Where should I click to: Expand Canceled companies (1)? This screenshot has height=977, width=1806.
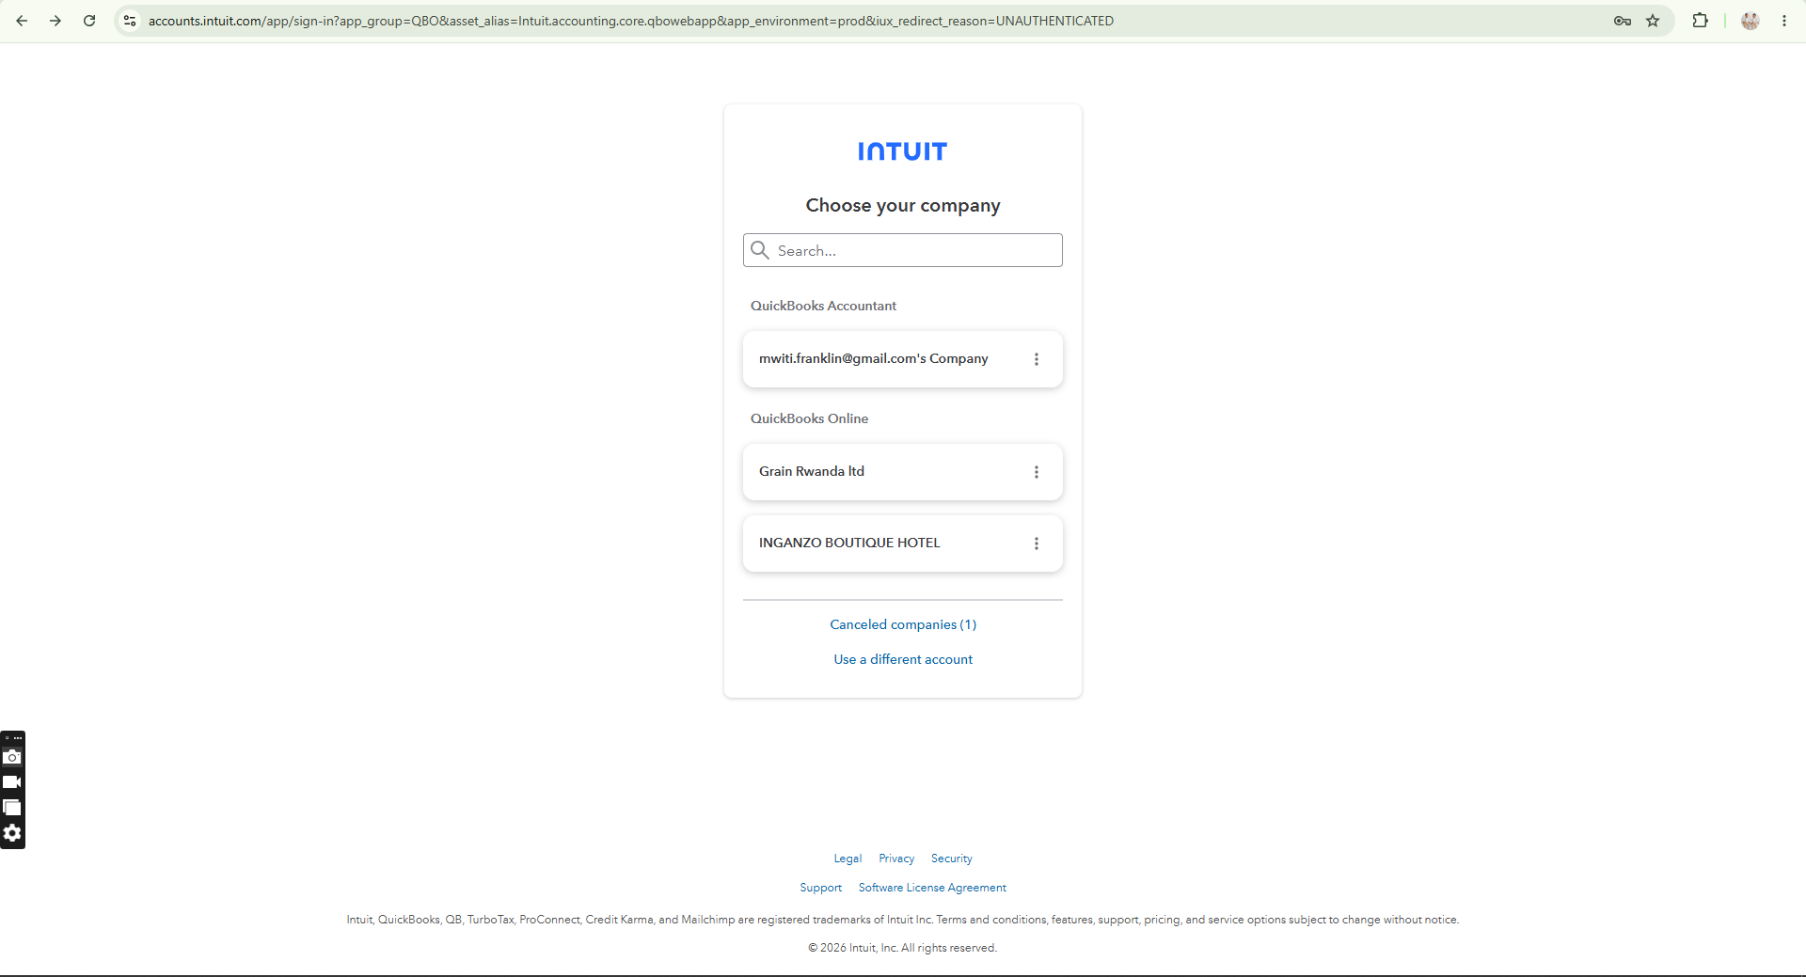[x=903, y=624]
